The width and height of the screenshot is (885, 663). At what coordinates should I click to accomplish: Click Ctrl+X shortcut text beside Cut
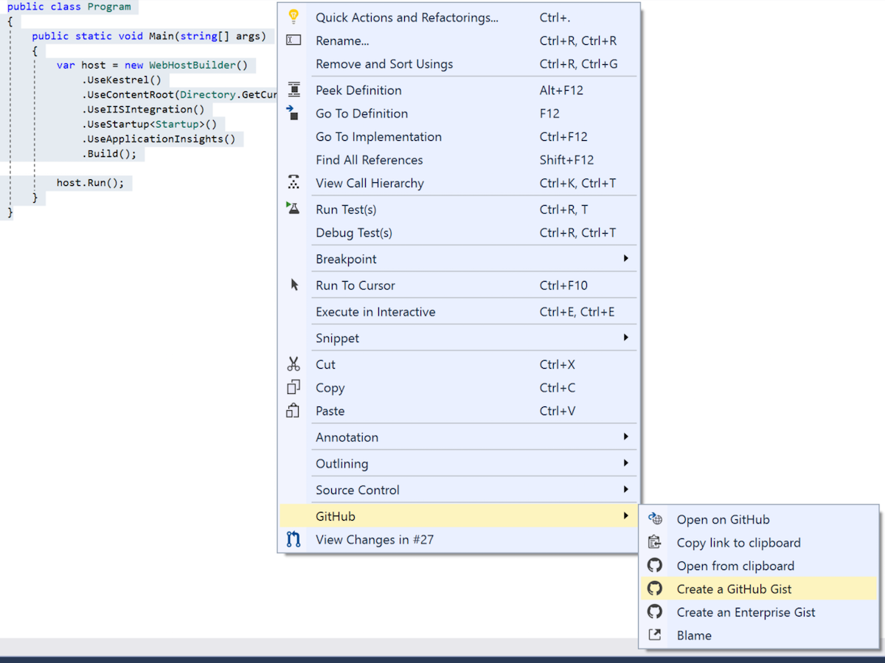tap(558, 364)
